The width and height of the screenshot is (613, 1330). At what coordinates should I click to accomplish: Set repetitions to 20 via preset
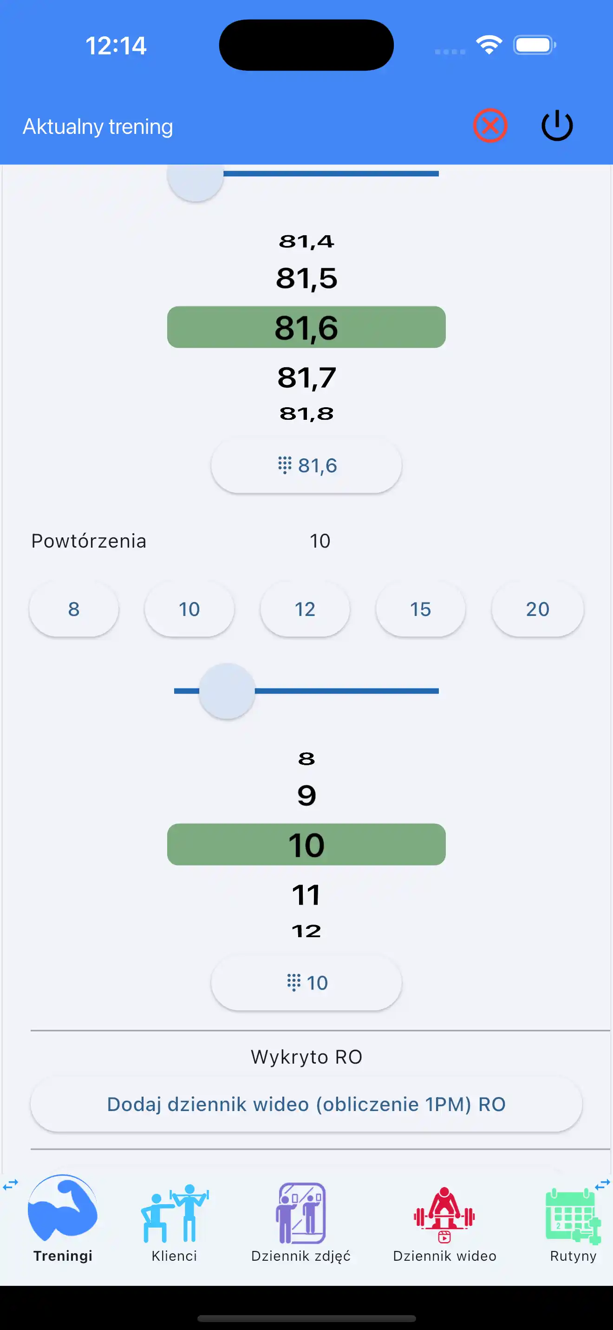click(537, 609)
